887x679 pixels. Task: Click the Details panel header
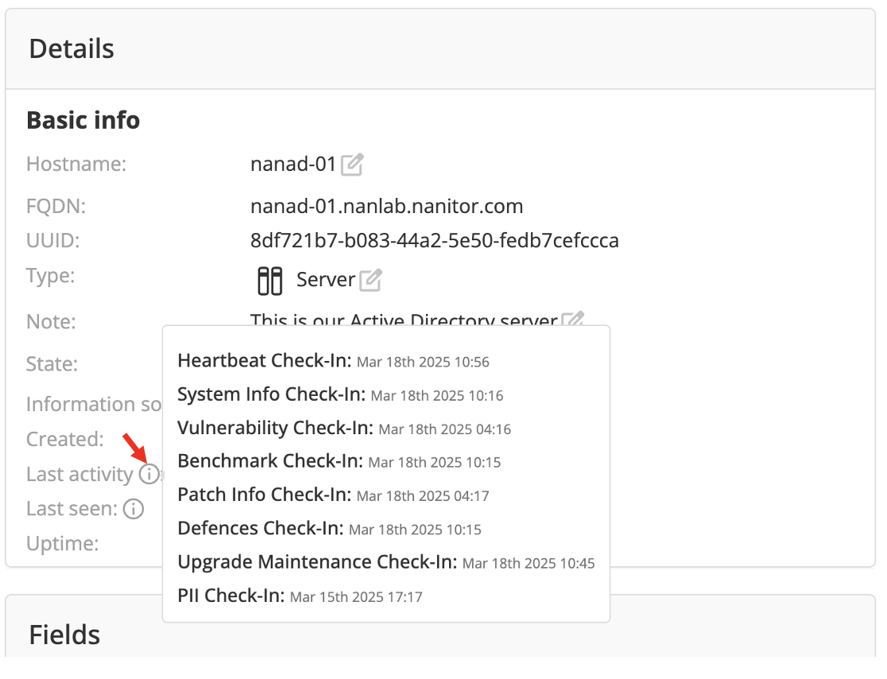point(72,48)
